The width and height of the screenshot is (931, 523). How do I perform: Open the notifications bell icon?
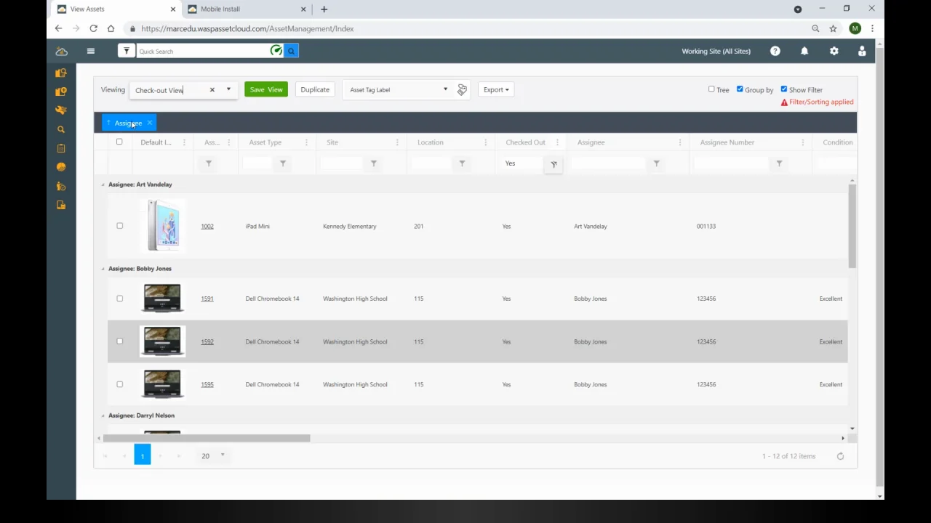pos(804,52)
